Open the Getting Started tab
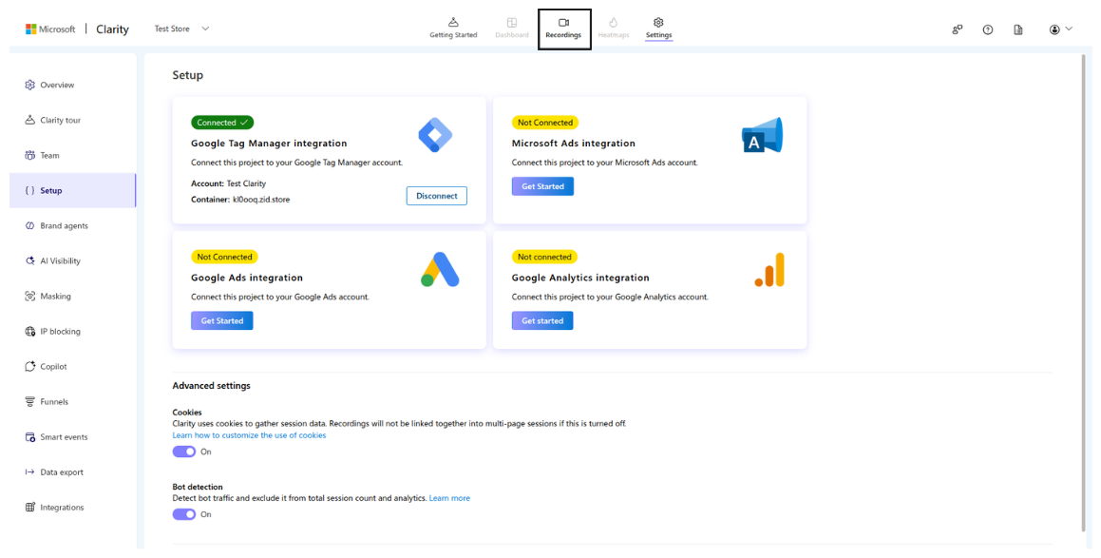 click(x=453, y=29)
